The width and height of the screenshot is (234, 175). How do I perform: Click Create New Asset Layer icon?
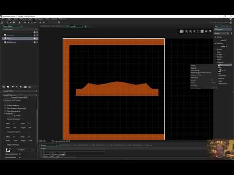pyautogui.click(x=21, y=87)
